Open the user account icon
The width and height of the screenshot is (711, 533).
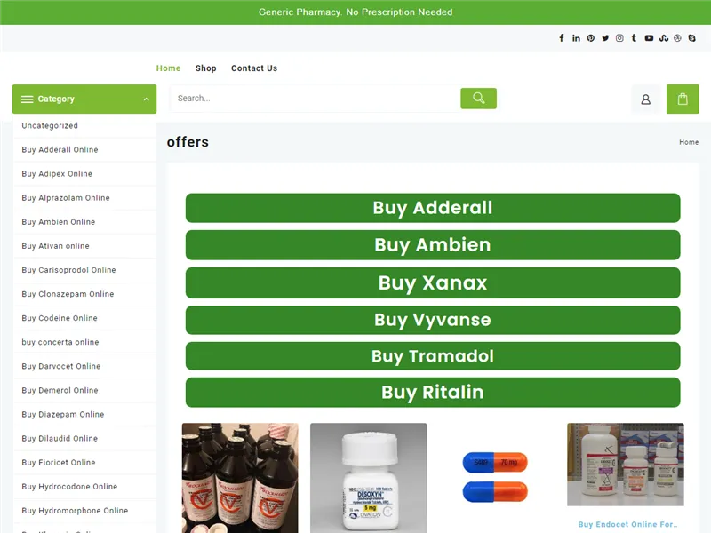click(x=646, y=99)
